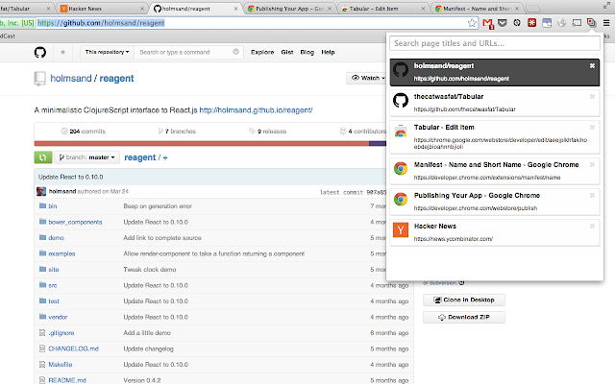Open the demo folder
The height and width of the screenshot is (384, 615).
point(56,238)
